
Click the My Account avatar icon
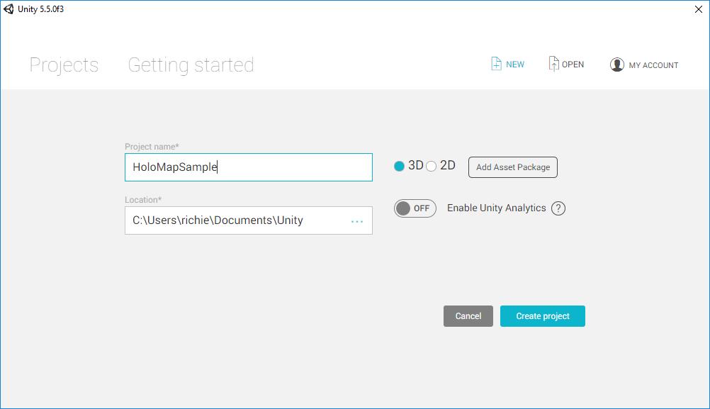pos(616,65)
